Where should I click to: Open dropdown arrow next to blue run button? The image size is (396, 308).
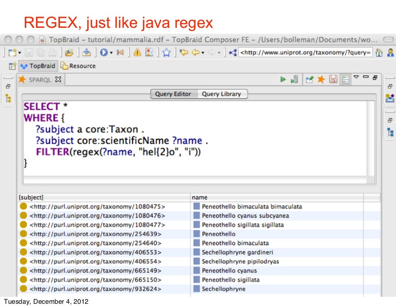point(111,53)
